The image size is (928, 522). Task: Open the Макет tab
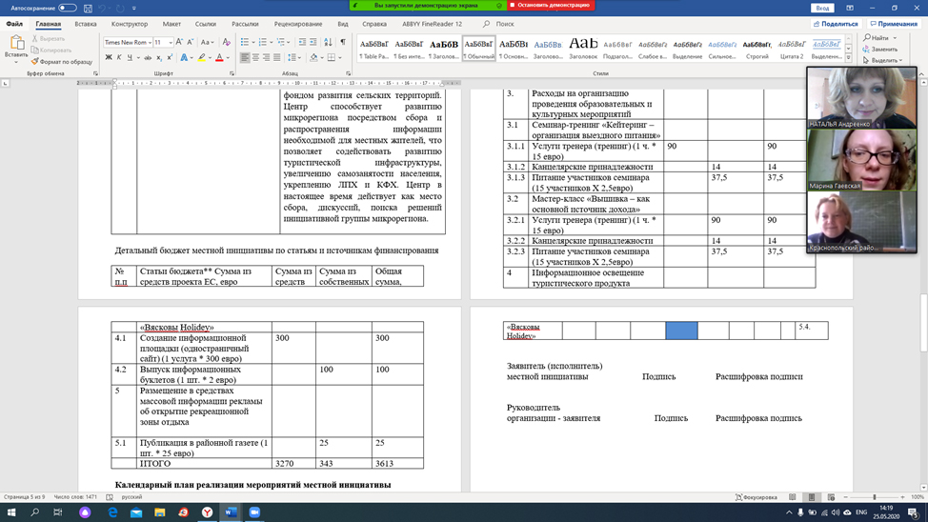point(171,24)
